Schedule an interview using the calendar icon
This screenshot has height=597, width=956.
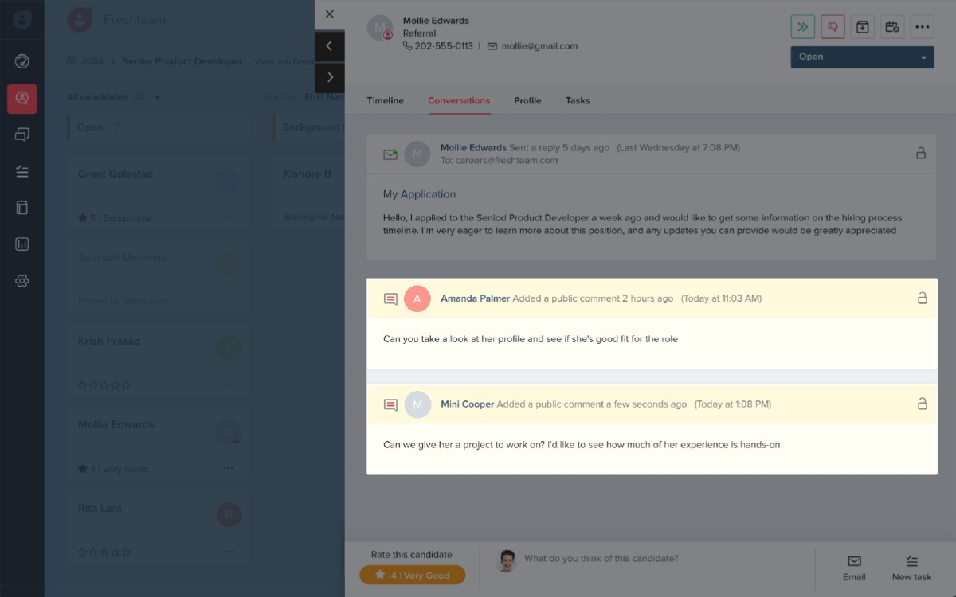click(x=892, y=26)
